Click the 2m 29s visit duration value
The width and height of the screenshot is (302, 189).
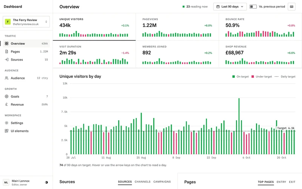(68, 53)
